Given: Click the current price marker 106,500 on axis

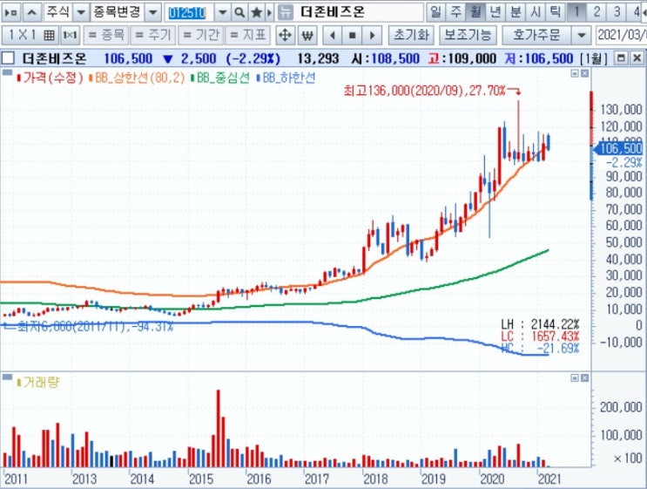Looking at the screenshot, I should click(618, 149).
